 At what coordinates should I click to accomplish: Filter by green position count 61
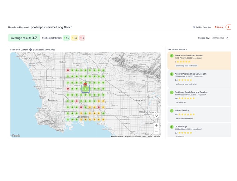tap(66, 38)
